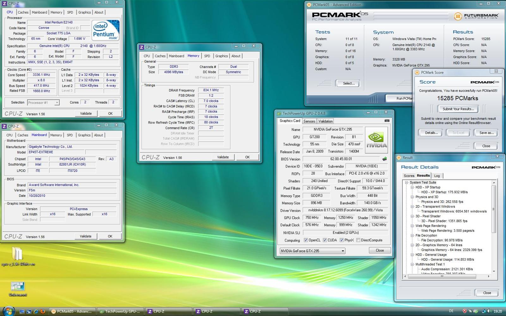The width and height of the screenshot is (506, 316).
Task: Click Select button in PCMark05 Tests
Action: coord(349,83)
